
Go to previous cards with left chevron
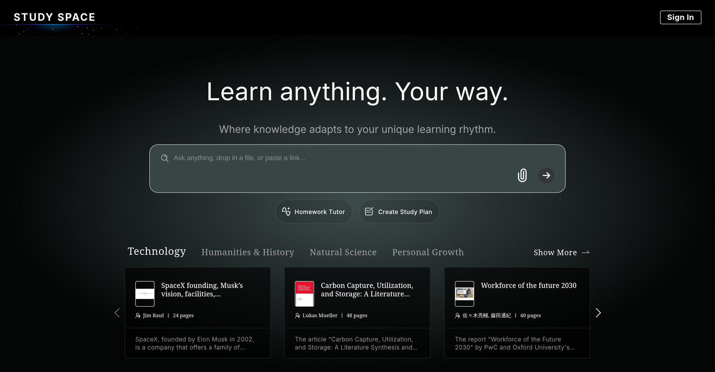117,313
